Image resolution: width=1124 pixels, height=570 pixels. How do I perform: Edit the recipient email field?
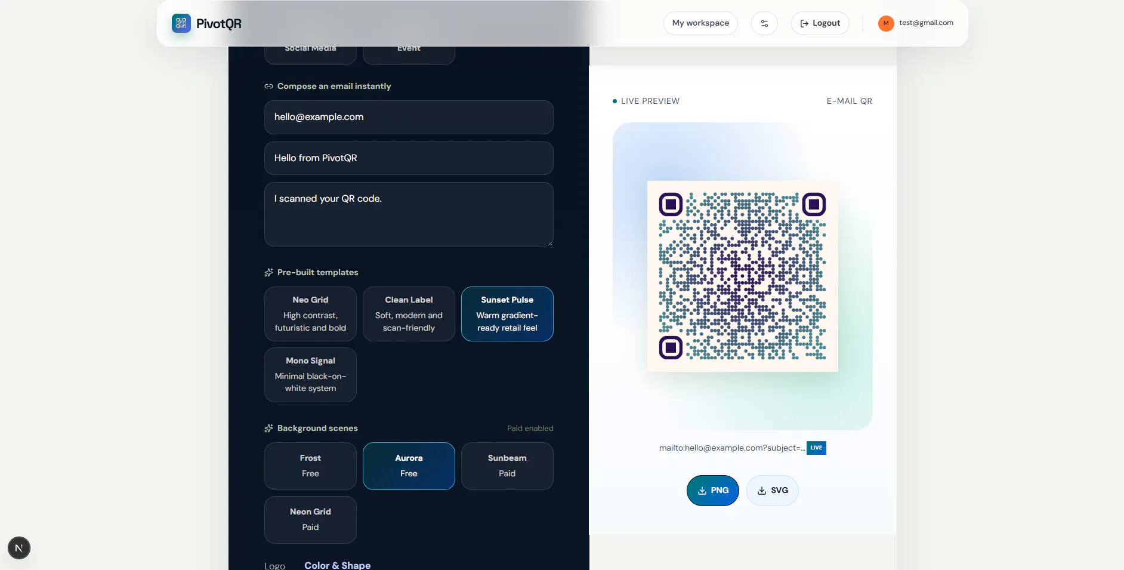click(x=409, y=117)
